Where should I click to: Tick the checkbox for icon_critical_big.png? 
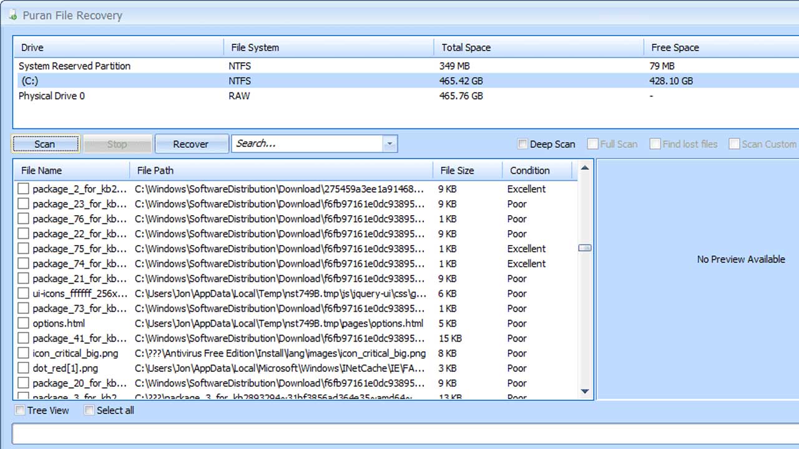23,354
